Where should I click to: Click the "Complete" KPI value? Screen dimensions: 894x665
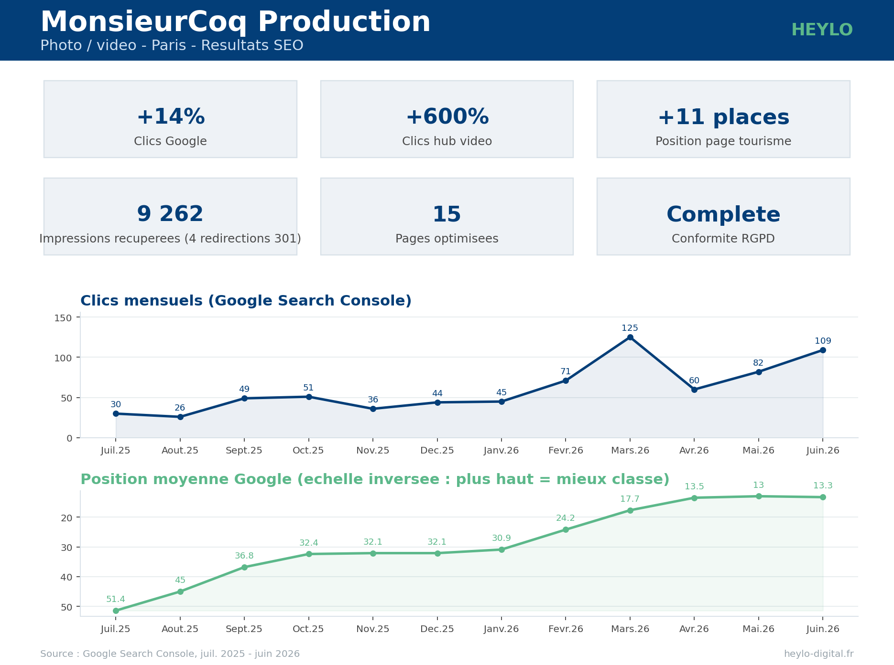(x=723, y=214)
